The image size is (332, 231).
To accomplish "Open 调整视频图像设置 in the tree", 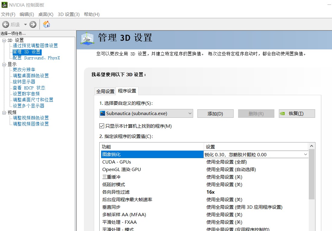I will [x=31, y=124].
